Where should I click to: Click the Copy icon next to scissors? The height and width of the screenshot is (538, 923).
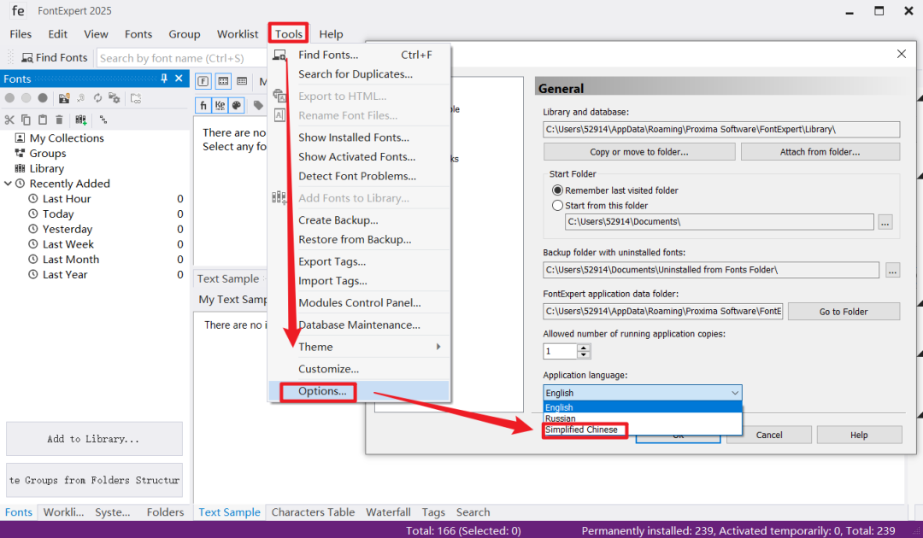click(26, 120)
